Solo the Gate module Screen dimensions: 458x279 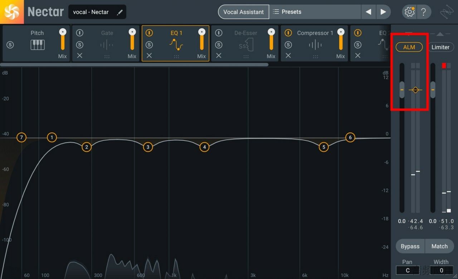point(79,45)
